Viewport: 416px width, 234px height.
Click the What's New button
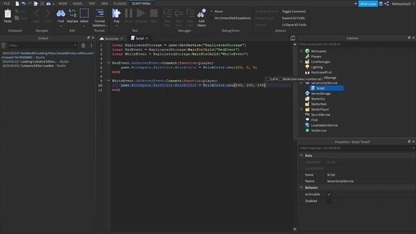368,4
